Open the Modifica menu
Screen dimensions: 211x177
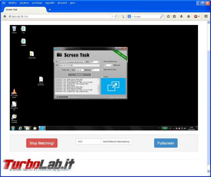coord(13,3)
